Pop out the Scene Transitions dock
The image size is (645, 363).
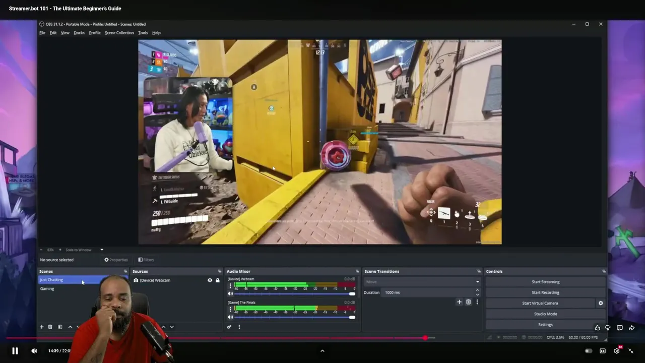pos(479,271)
